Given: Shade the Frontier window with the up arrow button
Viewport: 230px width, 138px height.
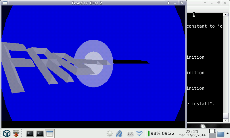Looking at the screenshot, I should pyautogui.click(x=168, y=3).
